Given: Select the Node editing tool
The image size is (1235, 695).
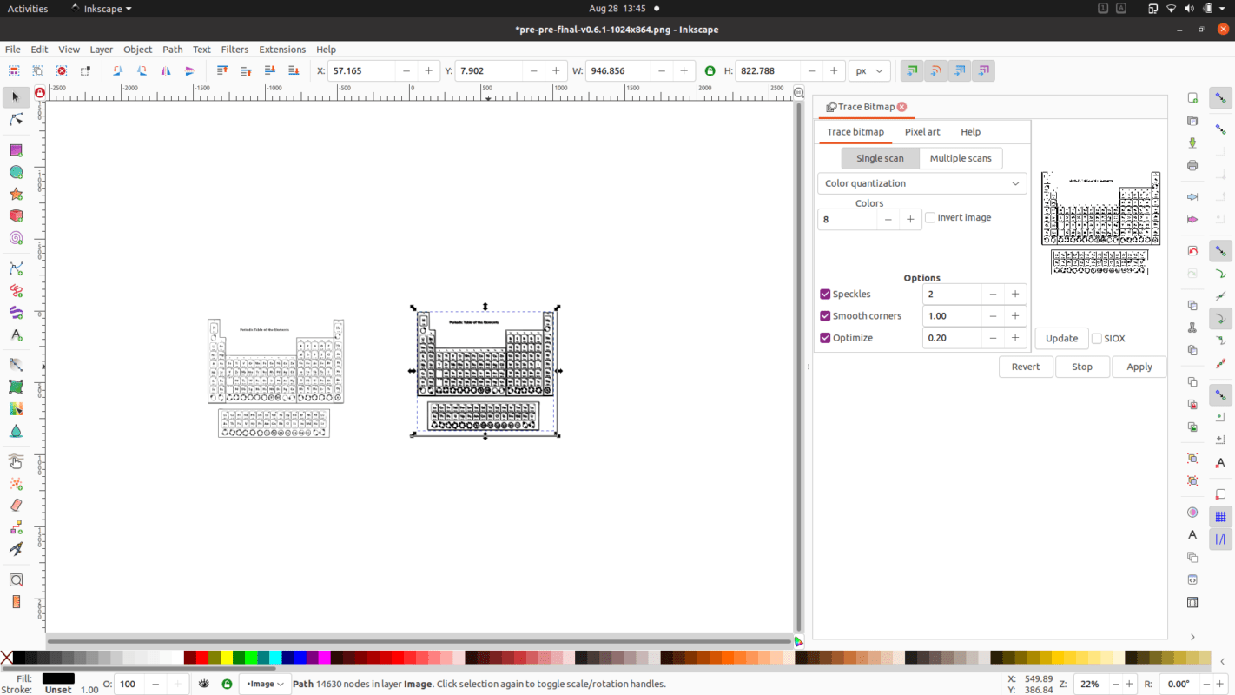Looking at the screenshot, I should [14, 119].
